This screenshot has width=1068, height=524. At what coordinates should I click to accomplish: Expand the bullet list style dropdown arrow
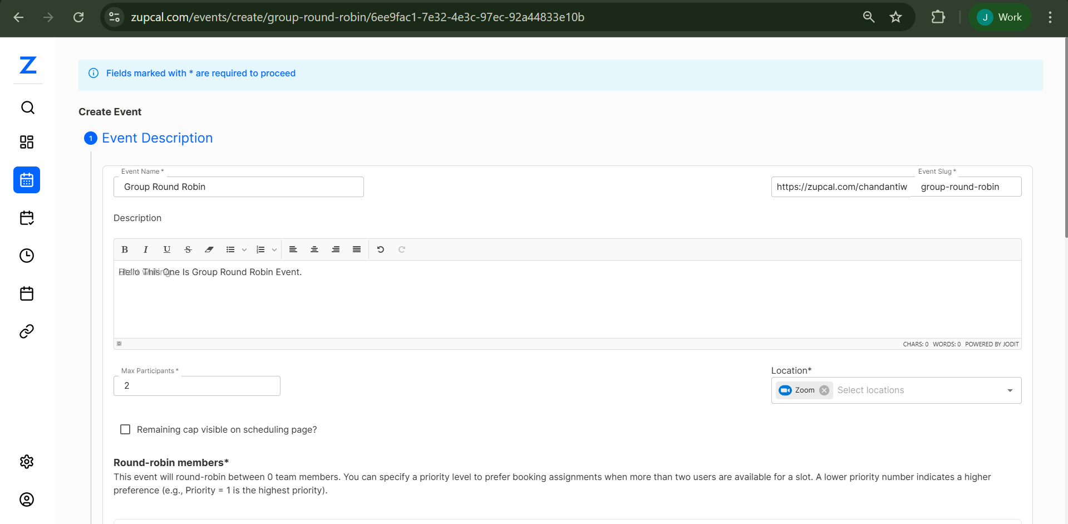(244, 250)
